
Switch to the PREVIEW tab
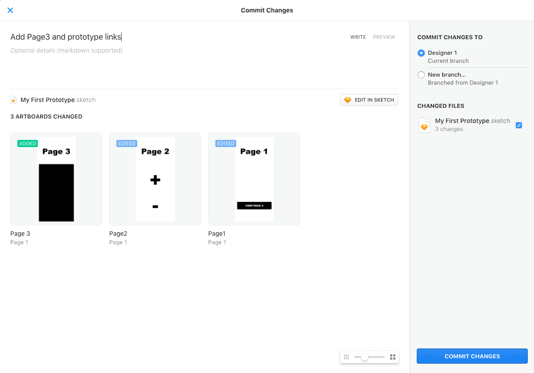click(384, 37)
